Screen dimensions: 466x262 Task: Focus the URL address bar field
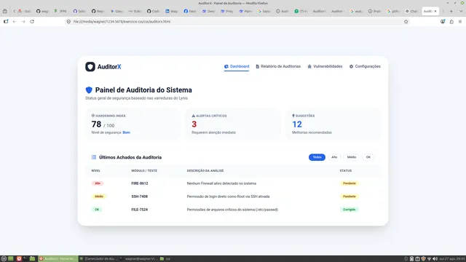click(x=238, y=21)
